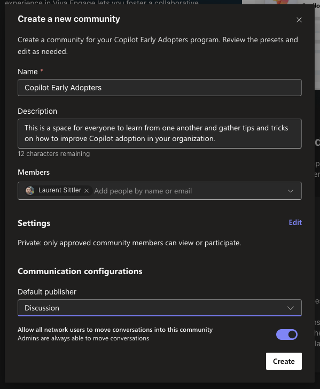Click the Edit settings link
The width and height of the screenshot is (320, 389).
point(295,222)
